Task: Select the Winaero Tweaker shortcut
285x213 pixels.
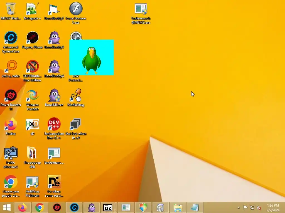Action: 32,100
